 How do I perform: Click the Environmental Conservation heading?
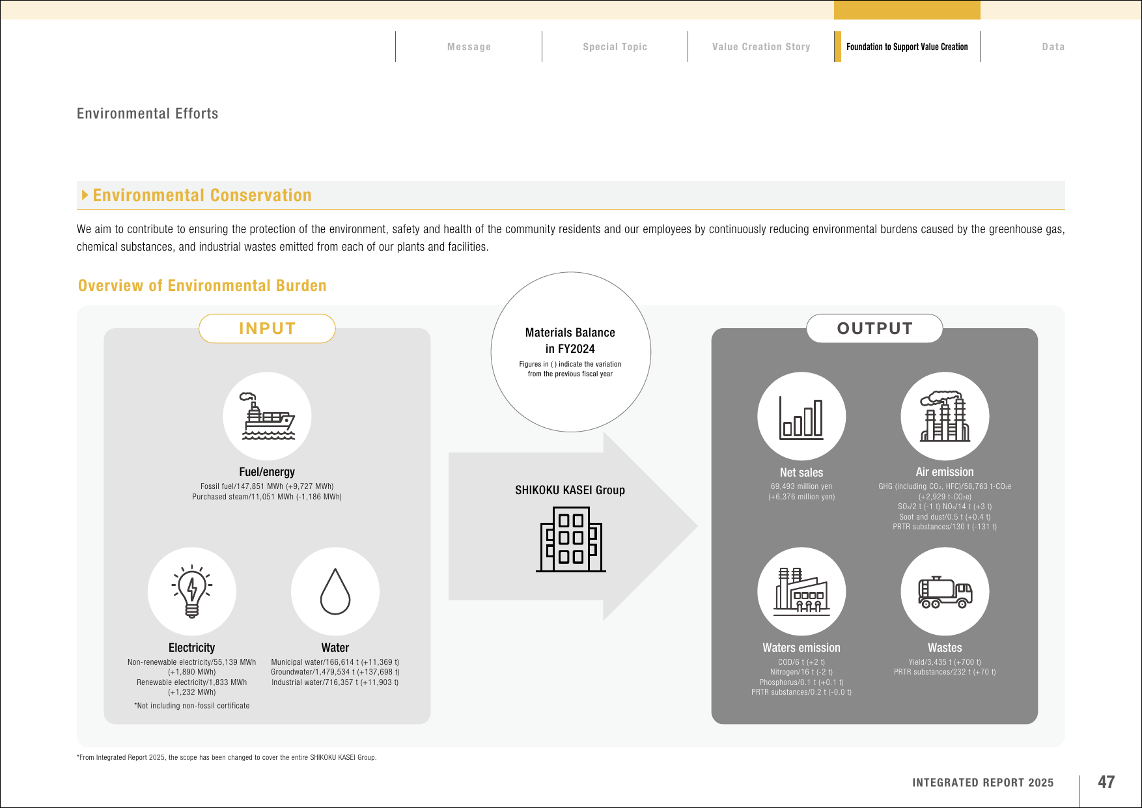click(202, 195)
